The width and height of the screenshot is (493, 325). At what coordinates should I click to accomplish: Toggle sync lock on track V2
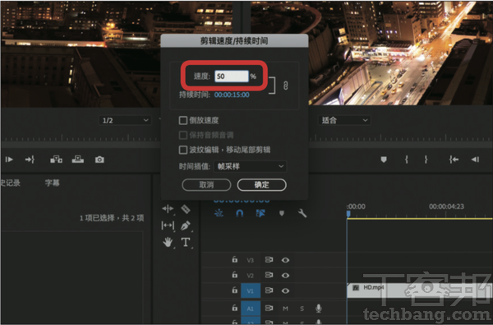click(269, 275)
